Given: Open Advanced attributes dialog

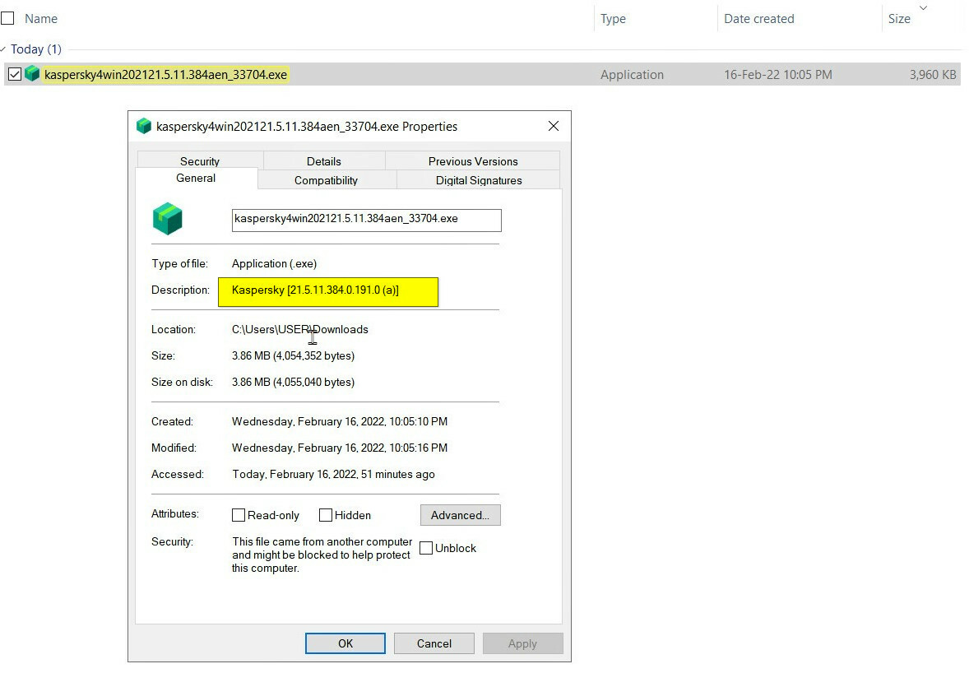Looking at the screenshot, I should 461,515.
